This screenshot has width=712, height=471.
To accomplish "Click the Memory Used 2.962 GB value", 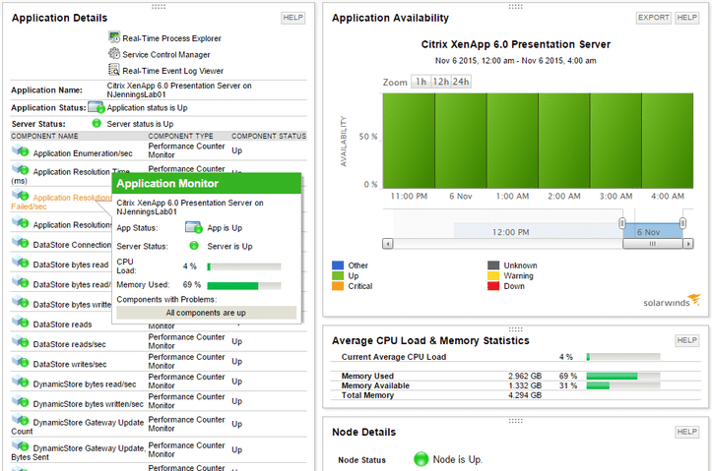I will pyautogui.click(x=525, y=377).
